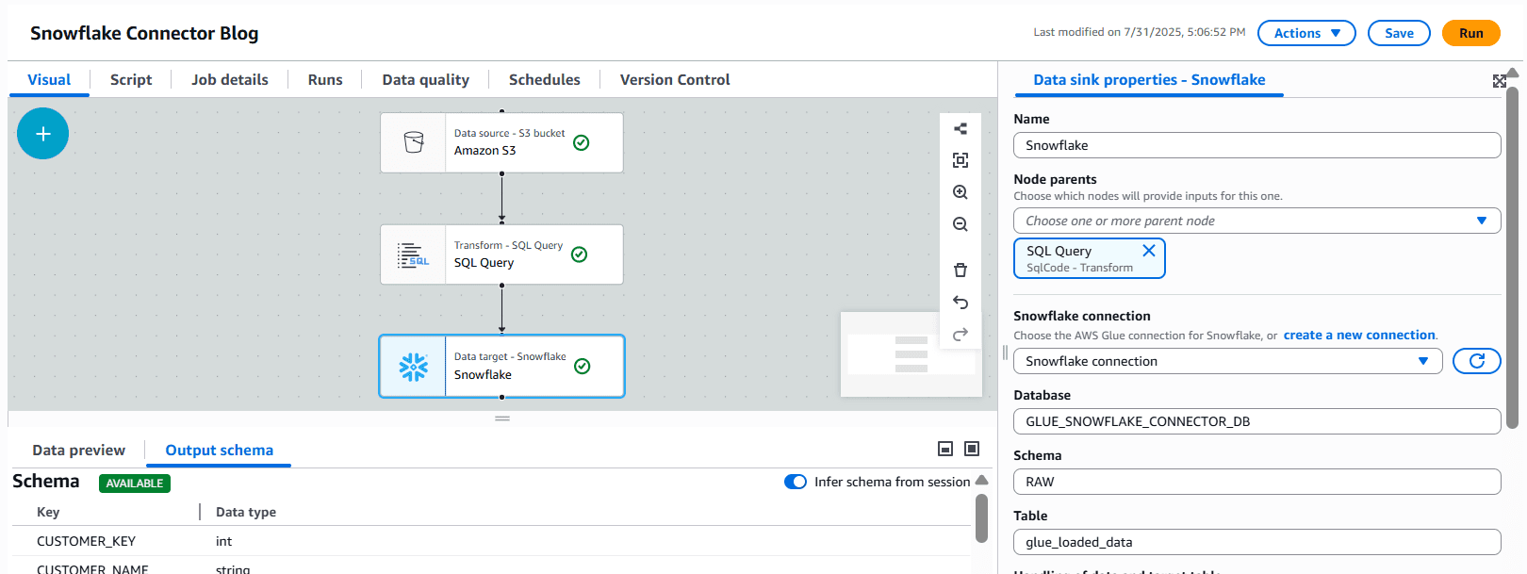Zoom out on the canvas

coord(960,224)
